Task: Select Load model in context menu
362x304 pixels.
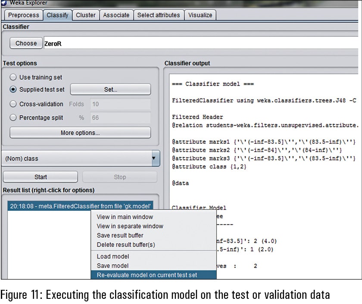Action: (112, 257)
